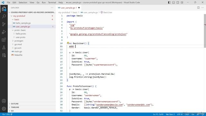Open the Run and Debug view
This screenshot has height=116, width=206.
(4, 32)
